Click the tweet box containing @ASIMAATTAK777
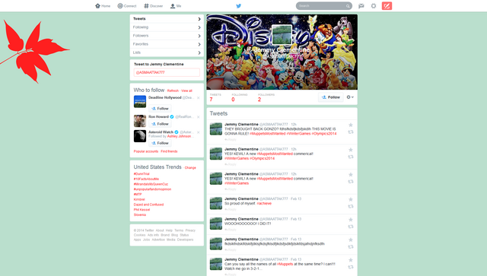The image size is (487, 276). 167,72
